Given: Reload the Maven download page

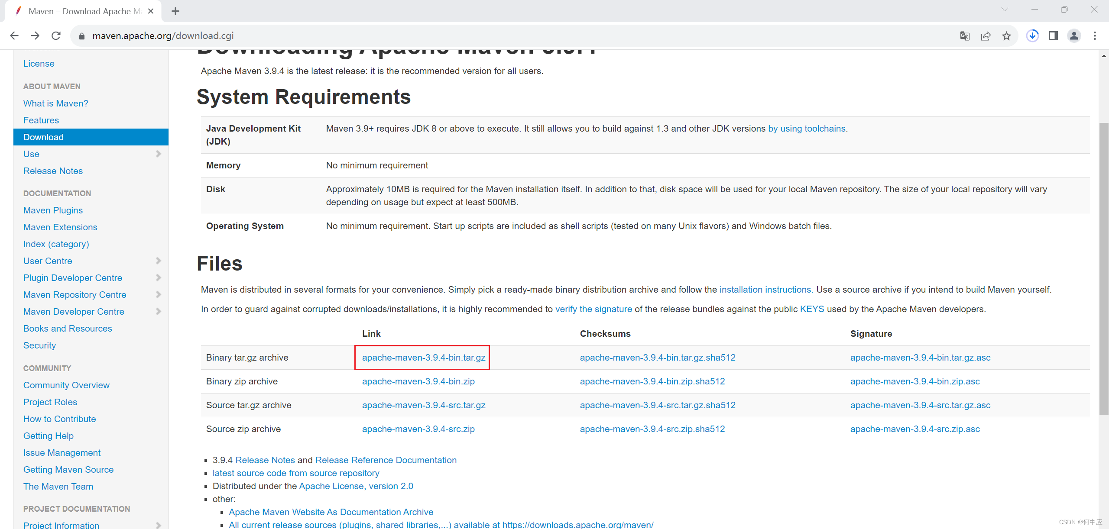Looking at the screenshot, I should 56,36.
